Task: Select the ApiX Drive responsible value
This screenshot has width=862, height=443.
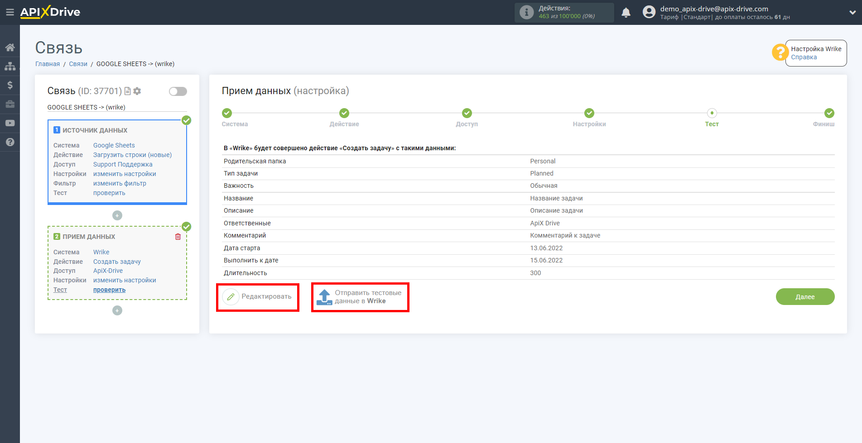Action: (545, 223)
